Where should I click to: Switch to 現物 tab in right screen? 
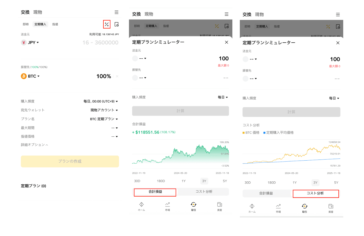pyautogui.click(x=259, y=15)
